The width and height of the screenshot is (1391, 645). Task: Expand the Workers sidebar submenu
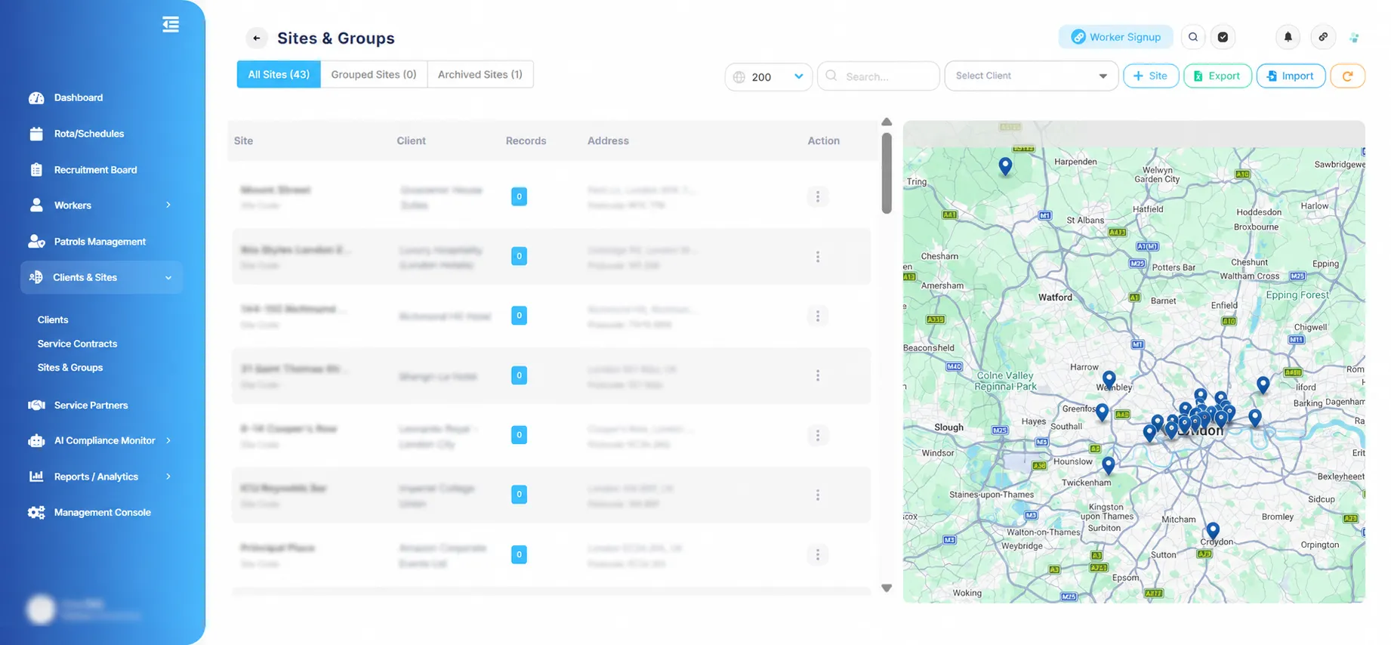pos(168,205)
